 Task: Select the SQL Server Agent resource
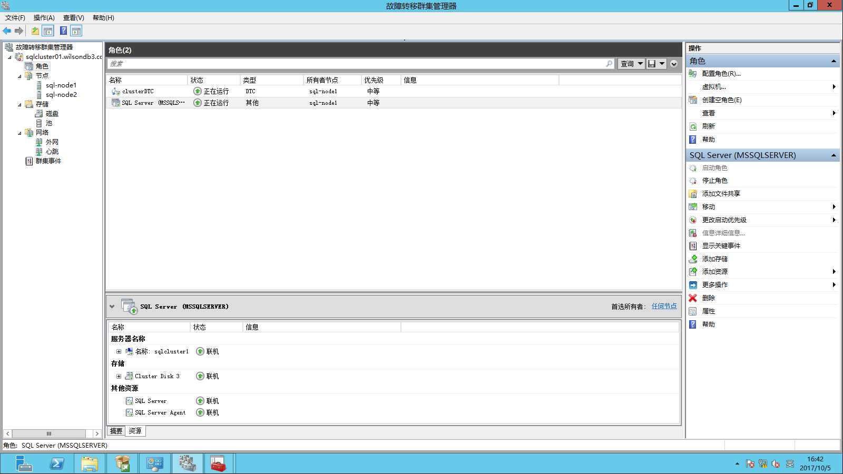pos(160,413)
